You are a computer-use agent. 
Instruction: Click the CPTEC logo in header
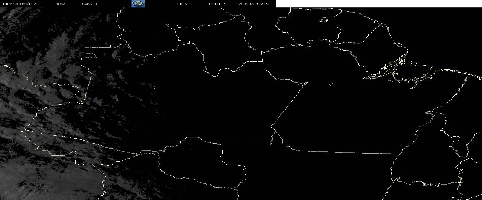pos(138,4)
